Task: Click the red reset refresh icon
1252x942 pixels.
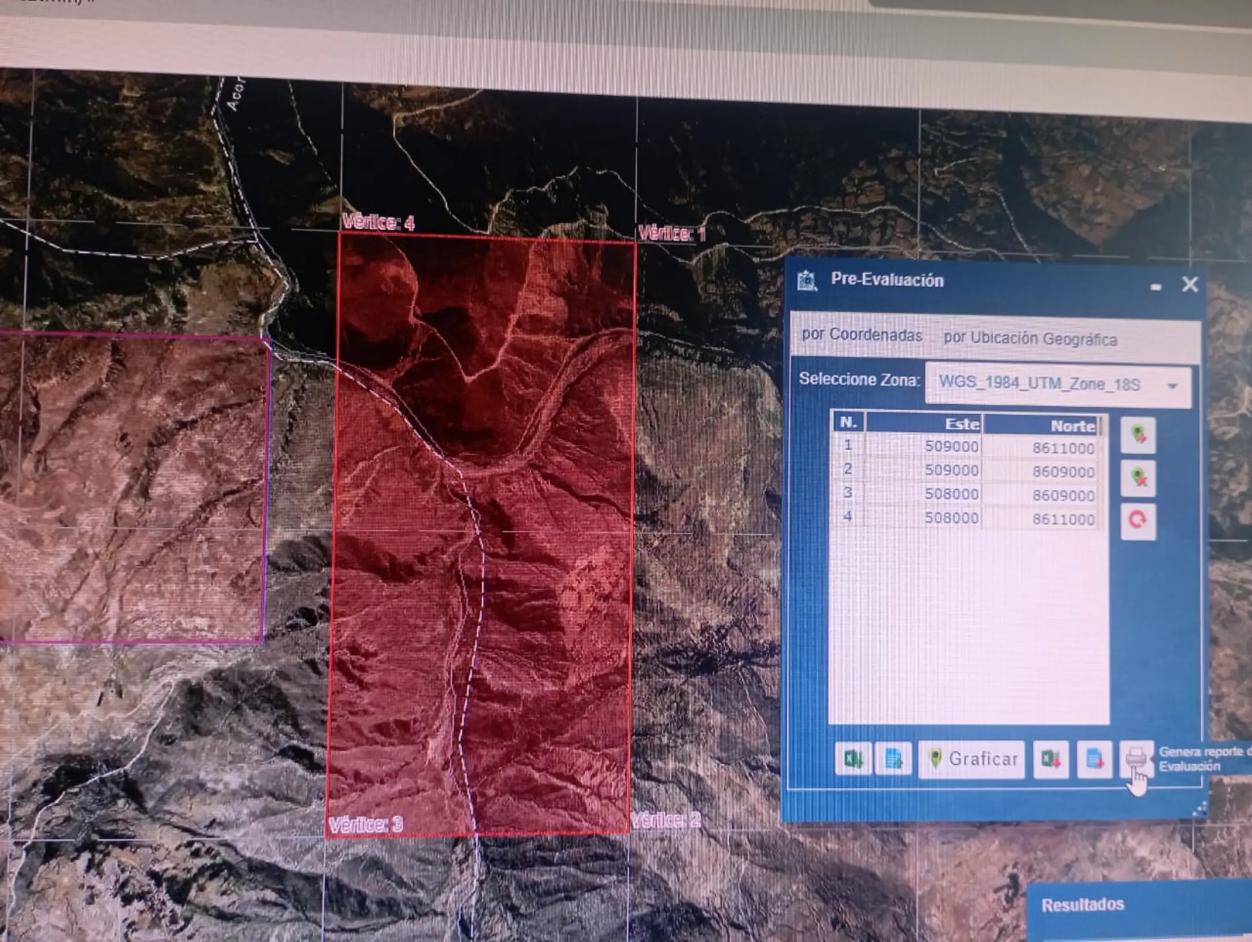Action: tap(1138, 521)
